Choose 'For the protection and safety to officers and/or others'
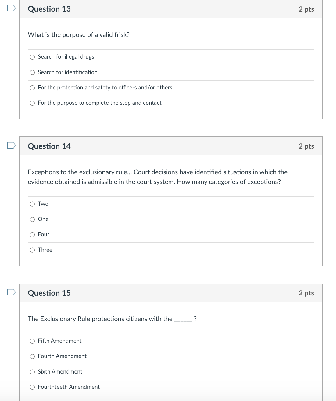This screenshot has height=401, width=336. (32, 88)
